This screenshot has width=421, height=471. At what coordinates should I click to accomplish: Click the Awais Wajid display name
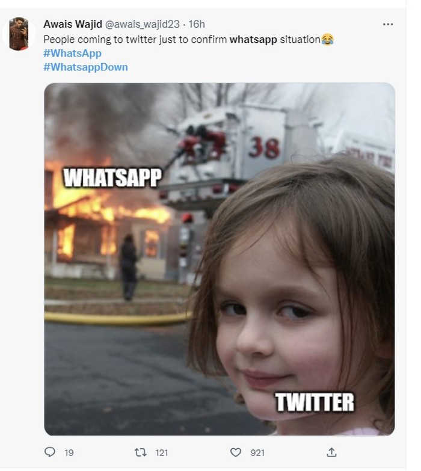point(73,24)
